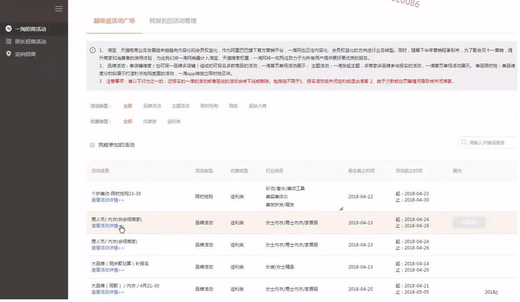Open 团长招商活动 via its grid icon

(x=8, y=41)
